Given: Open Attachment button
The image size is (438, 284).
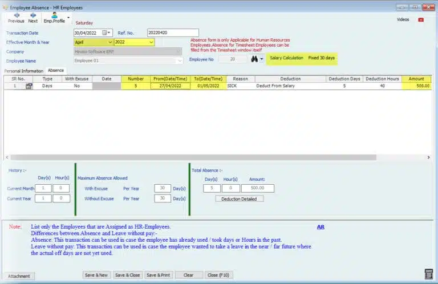Looking at the screenshot, I should (19, 276).
